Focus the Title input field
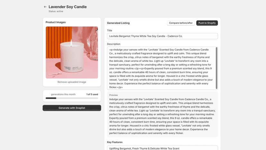266x150 pixels. [x=162, y=36]
